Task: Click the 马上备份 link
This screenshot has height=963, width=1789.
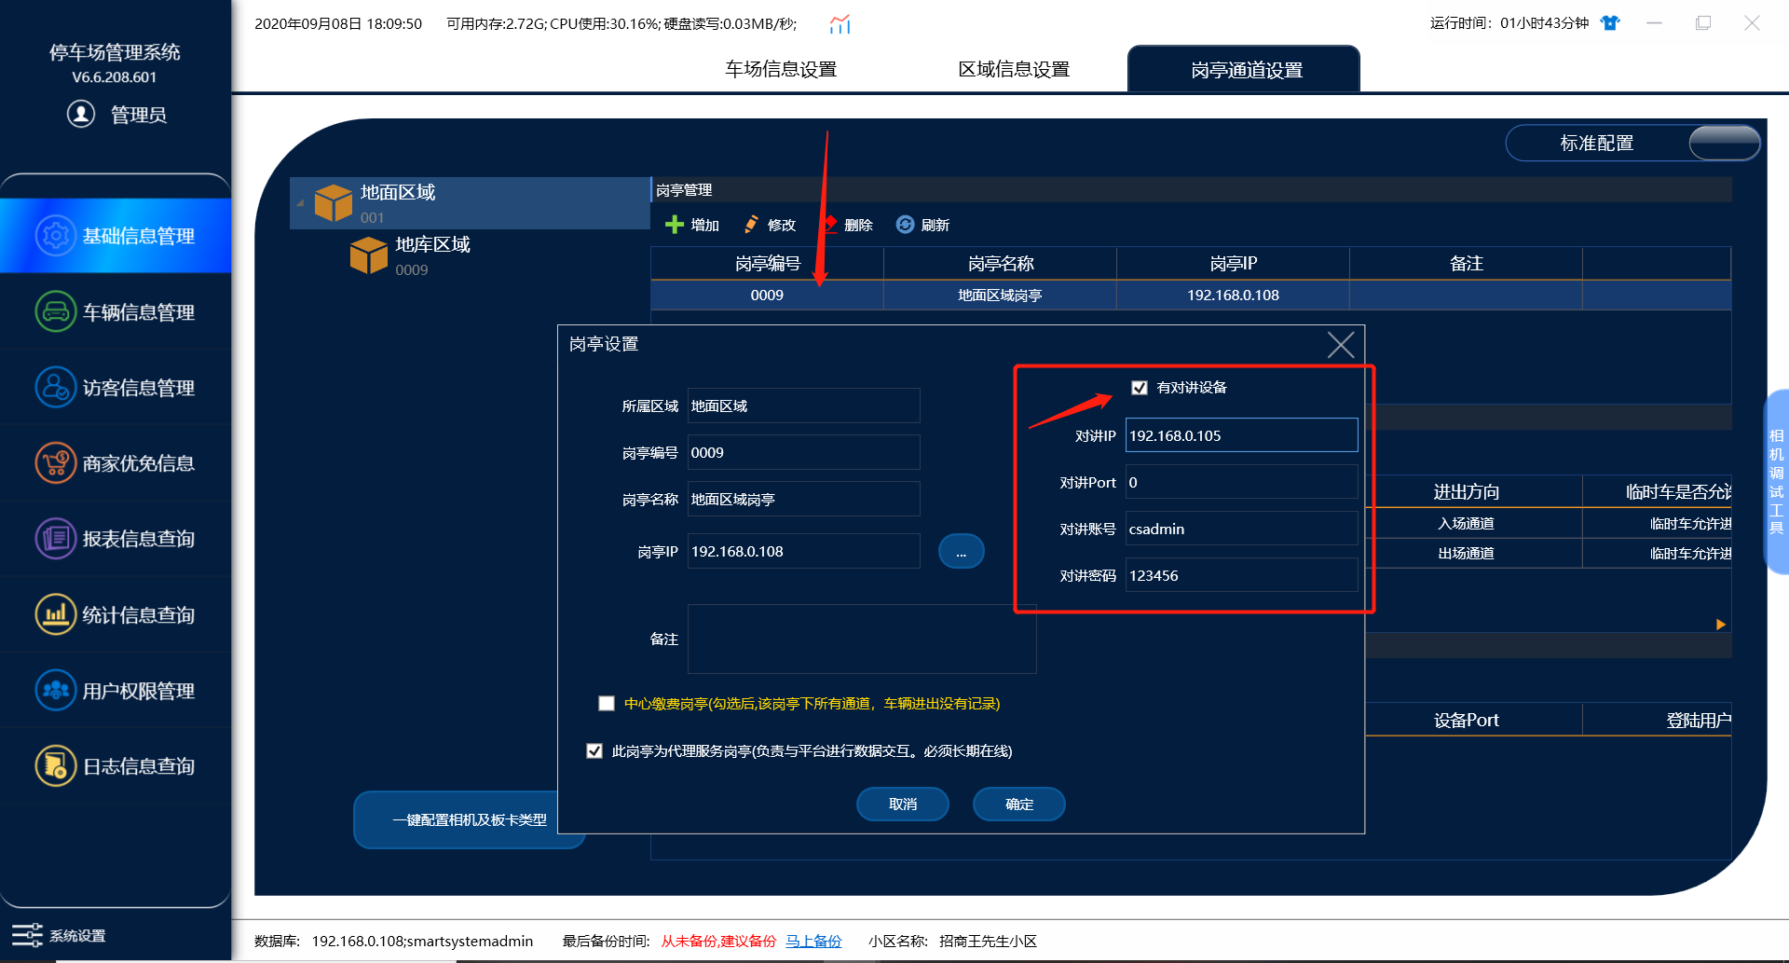Action: click(x=813, y=942)
